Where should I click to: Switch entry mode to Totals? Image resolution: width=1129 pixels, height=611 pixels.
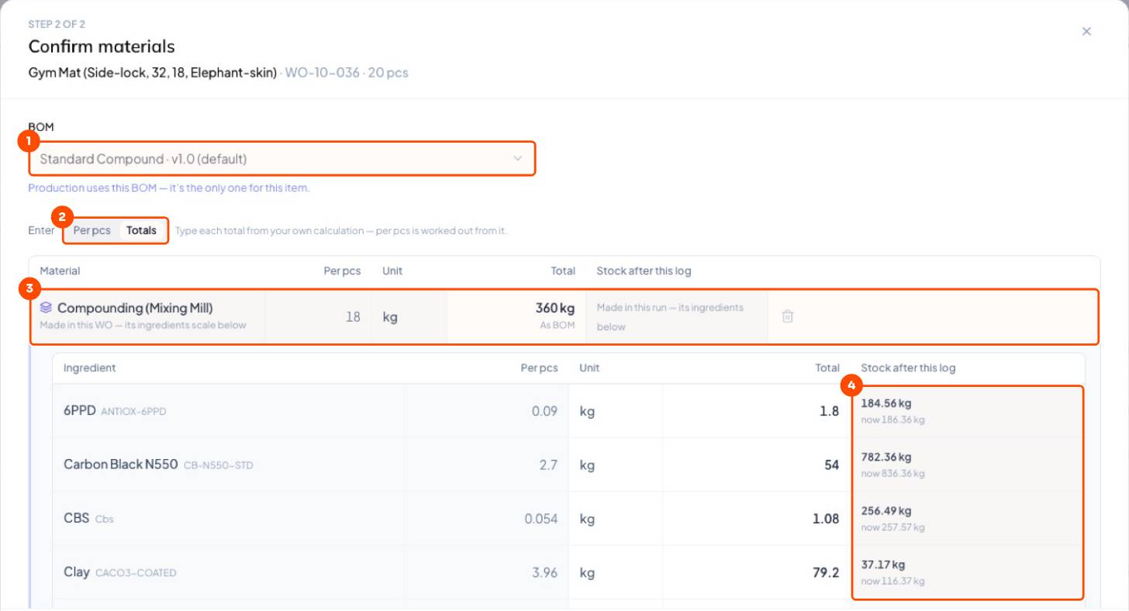[142, 230]
